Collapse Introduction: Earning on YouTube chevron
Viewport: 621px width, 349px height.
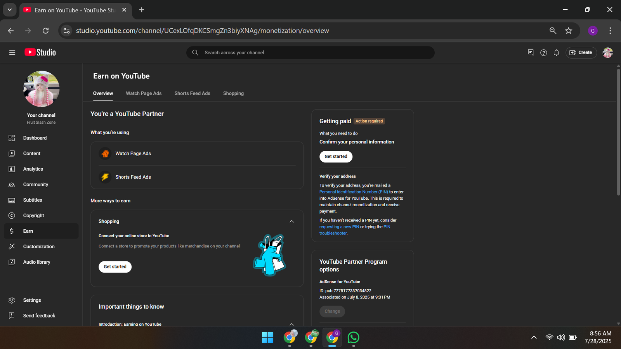pyautogui.click(x=292, y=324)
